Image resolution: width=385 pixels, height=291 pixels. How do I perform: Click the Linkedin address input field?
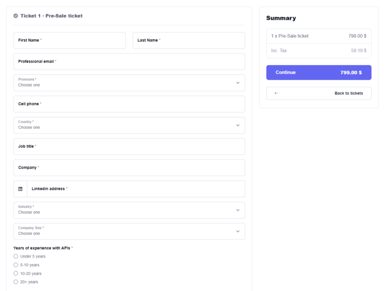coord(135,189)
